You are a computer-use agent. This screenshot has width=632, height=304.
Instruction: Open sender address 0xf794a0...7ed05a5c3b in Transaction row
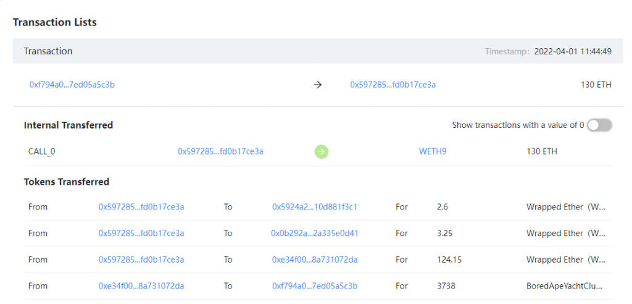72,85
